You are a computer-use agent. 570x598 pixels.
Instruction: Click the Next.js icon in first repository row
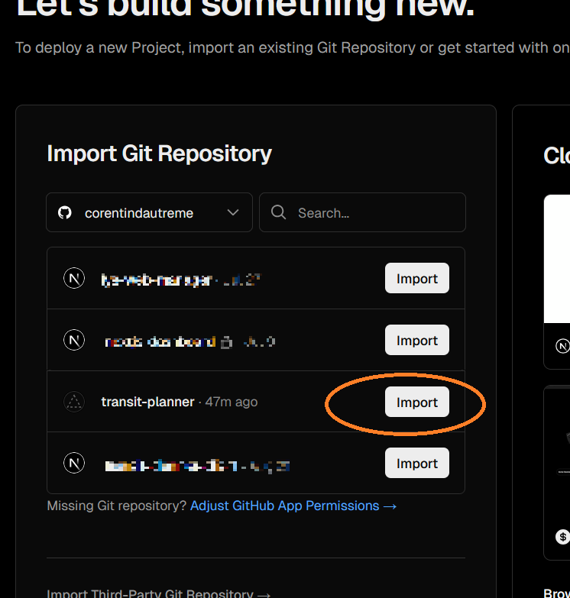[x=74, y=278]
